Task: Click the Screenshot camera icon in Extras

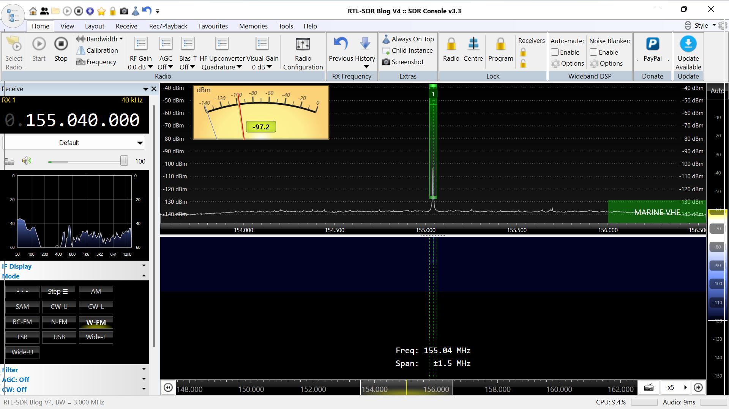Action: pyautogui.click(x=386, y=62)
